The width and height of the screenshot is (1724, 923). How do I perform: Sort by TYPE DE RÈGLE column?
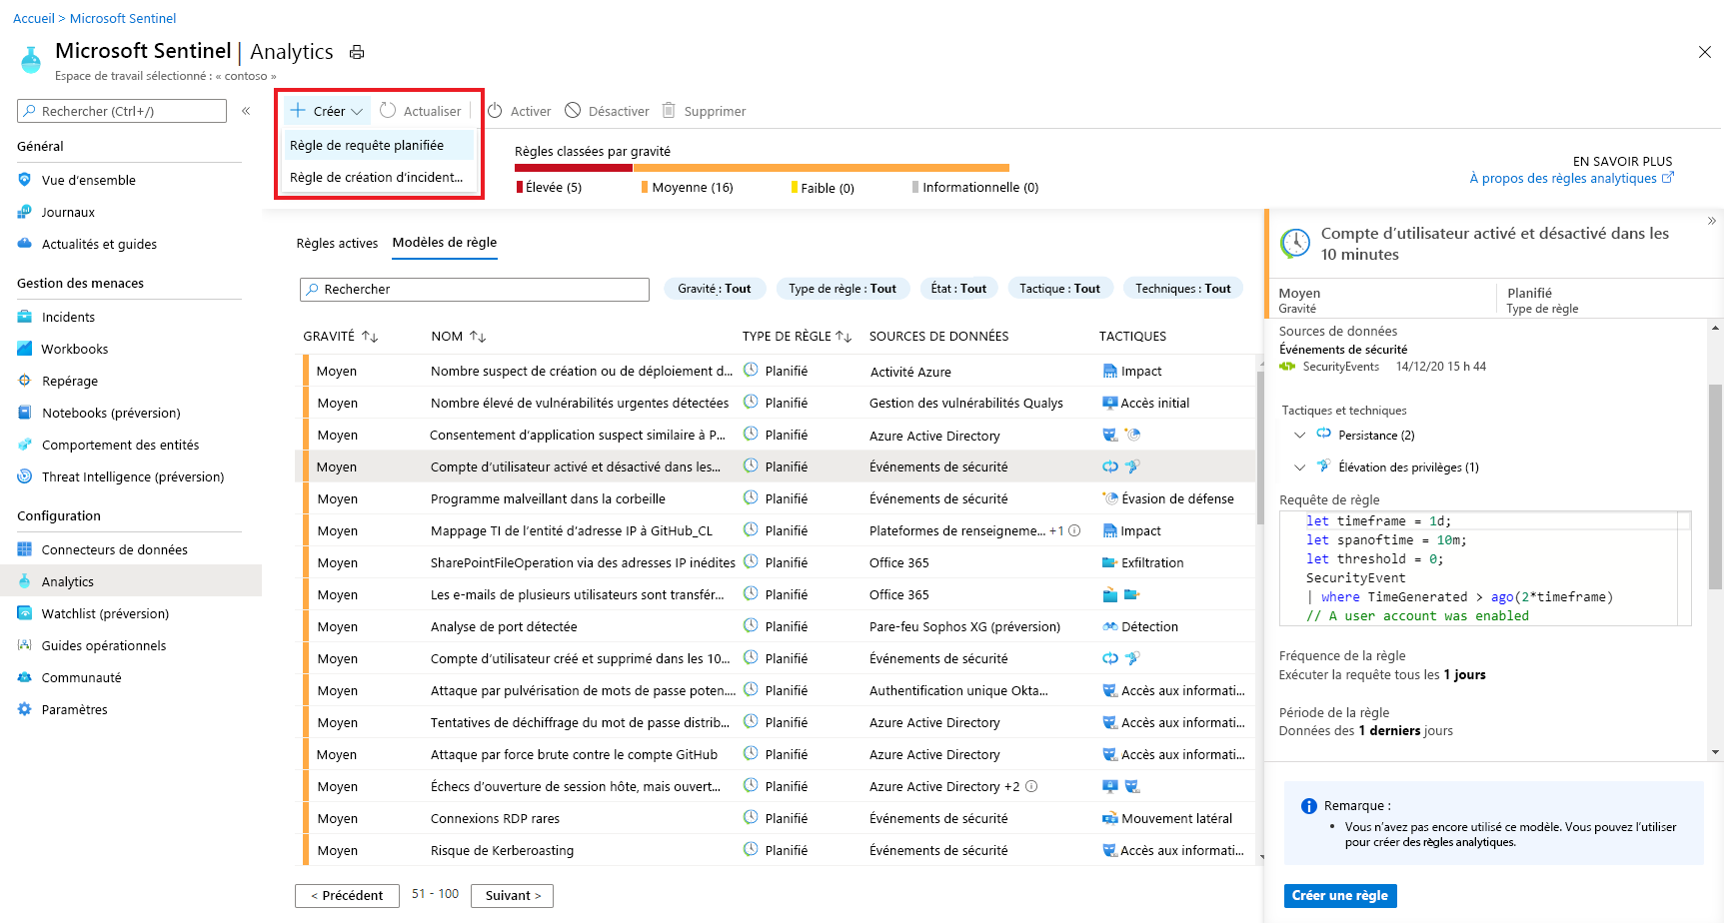tap(797, 337)
